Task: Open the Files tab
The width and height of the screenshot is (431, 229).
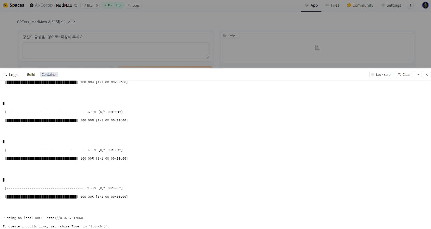Action: (x=332, y=5)
